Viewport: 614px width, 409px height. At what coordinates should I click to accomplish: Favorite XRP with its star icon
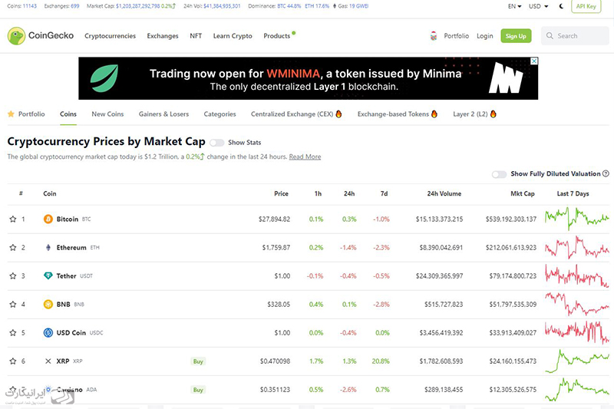(13, 361)
